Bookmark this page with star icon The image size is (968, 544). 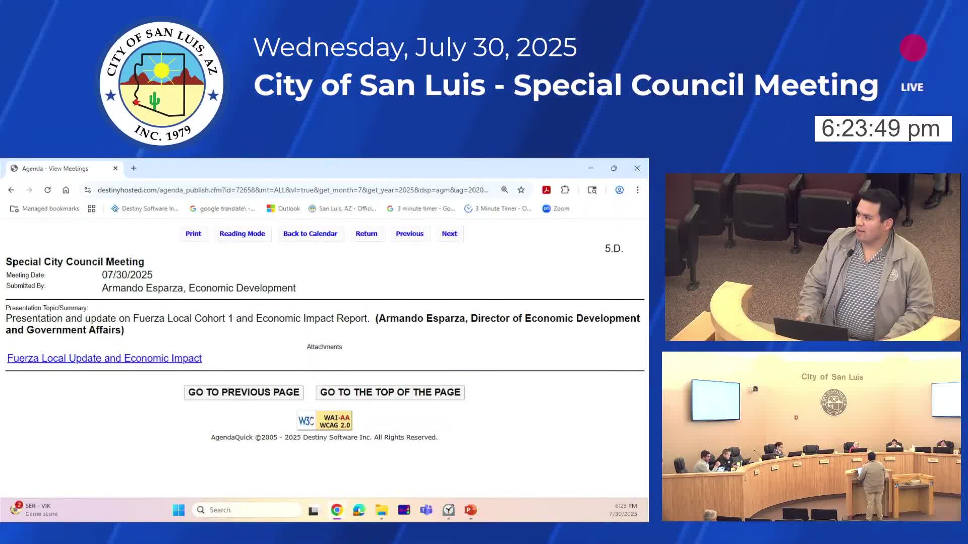[521, 190]
